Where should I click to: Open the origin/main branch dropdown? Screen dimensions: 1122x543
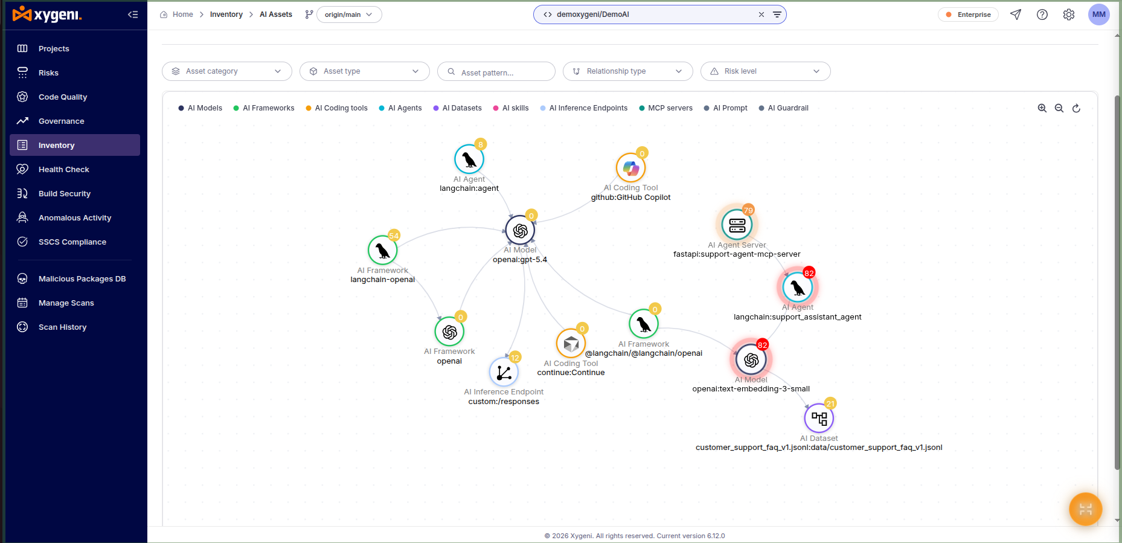(x=349, y=14)
